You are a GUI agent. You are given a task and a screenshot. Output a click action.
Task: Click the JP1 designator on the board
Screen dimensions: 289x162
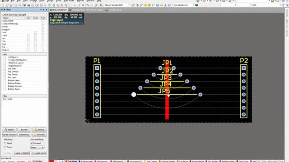(167, 63)
